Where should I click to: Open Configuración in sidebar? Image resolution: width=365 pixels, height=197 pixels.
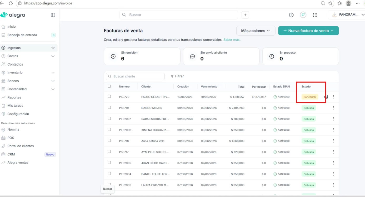coord(18,114)
